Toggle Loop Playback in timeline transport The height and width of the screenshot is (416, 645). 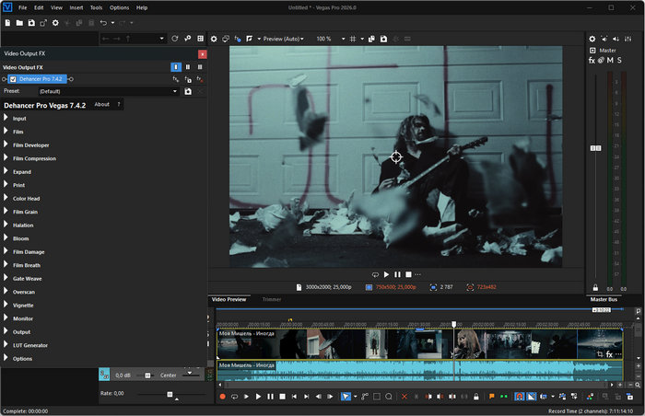234,397
